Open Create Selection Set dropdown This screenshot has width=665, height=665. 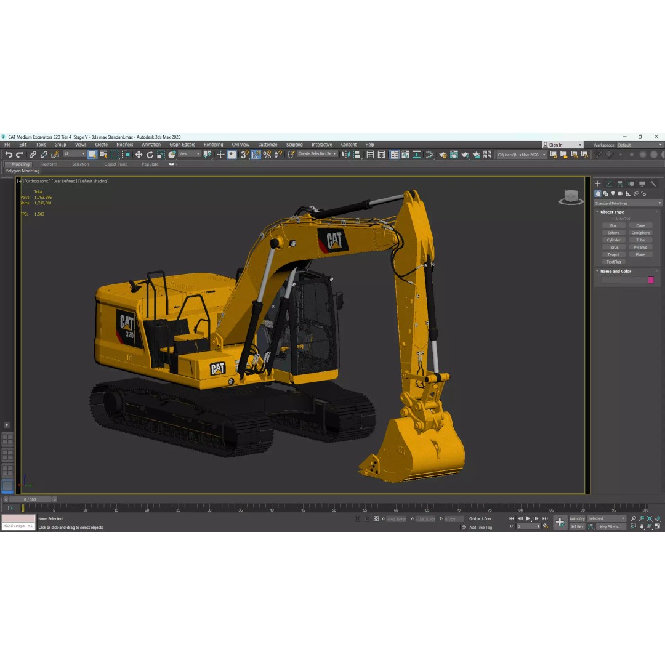317,154
